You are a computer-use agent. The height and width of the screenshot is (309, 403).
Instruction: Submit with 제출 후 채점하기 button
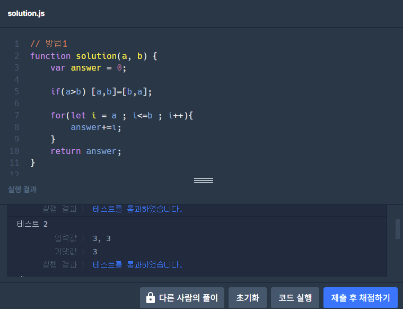(361, 298)
